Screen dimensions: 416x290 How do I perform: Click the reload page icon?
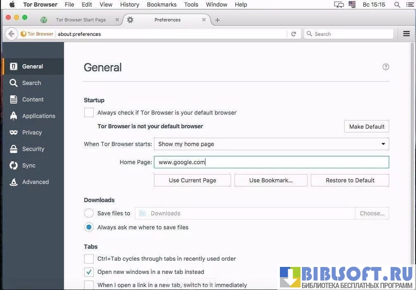tap(294, 34)
